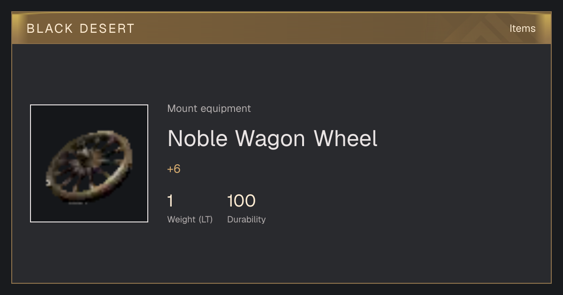Click the Weight (LT) label
Image resolution: width=563 pixels, height=295 pixels.
(190, 219)
